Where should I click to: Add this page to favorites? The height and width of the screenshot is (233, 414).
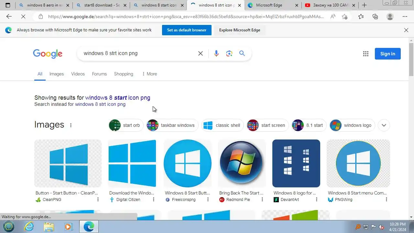coord(345,17)
